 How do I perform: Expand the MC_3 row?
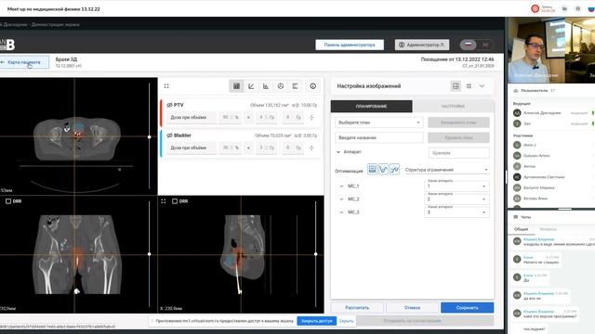(341, 212)
